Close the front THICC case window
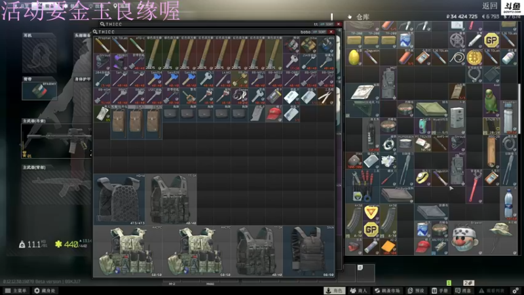Image resolution: width=524 pixels, height=295 pixels. coord(331,31)
